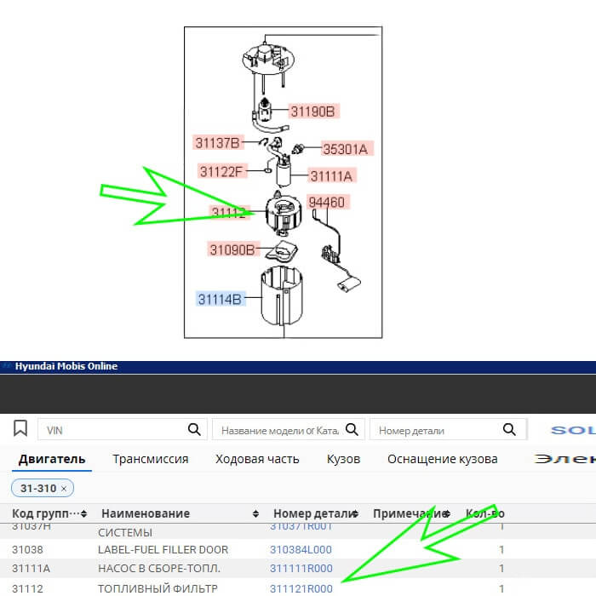Open part number 310384L000 link
Viewport: 596px width, 596px height.
coord(301,550)
